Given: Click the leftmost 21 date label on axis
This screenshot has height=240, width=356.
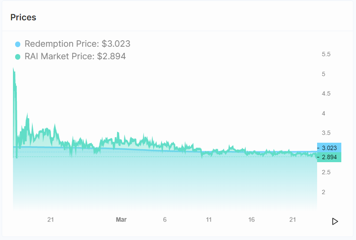Looking at the screenshot, I should click(51, 220).
